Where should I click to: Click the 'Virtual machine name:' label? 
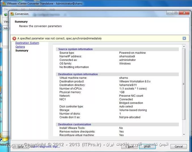pos(73,78)
